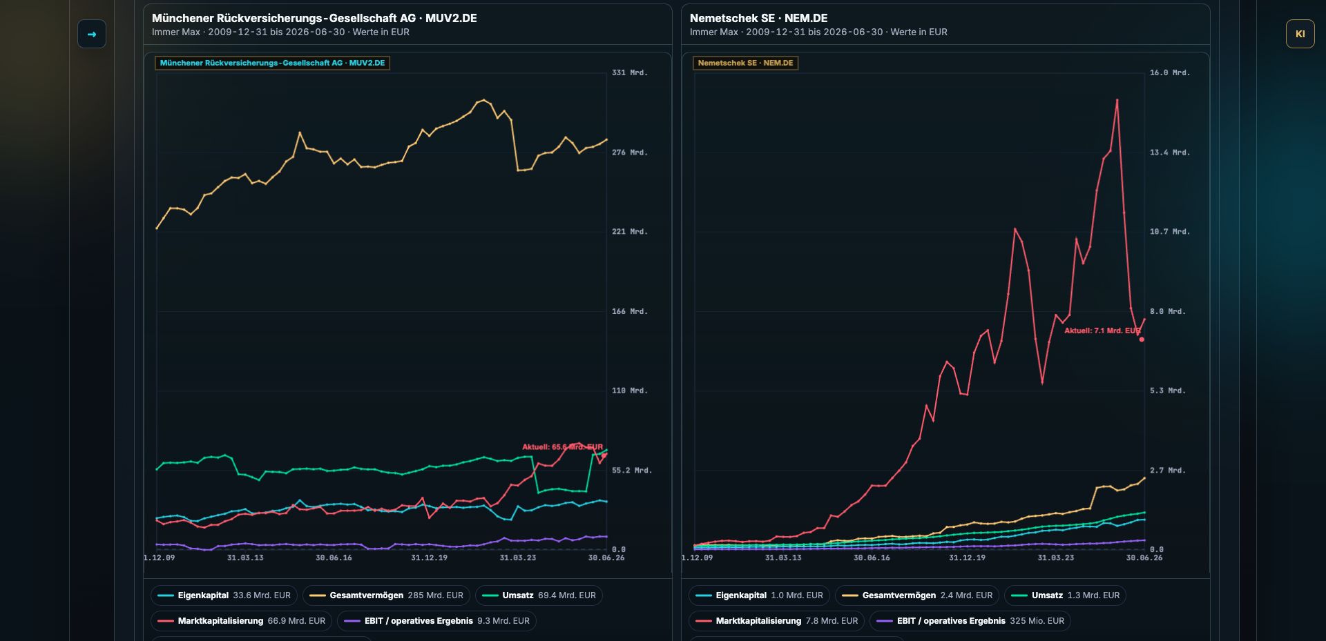Image resolution: width=1326 pixels, height=641 pixels.
Task: Click the 31.03.13 date on the Nemetschek chart
Action: [x=783, y=558]
